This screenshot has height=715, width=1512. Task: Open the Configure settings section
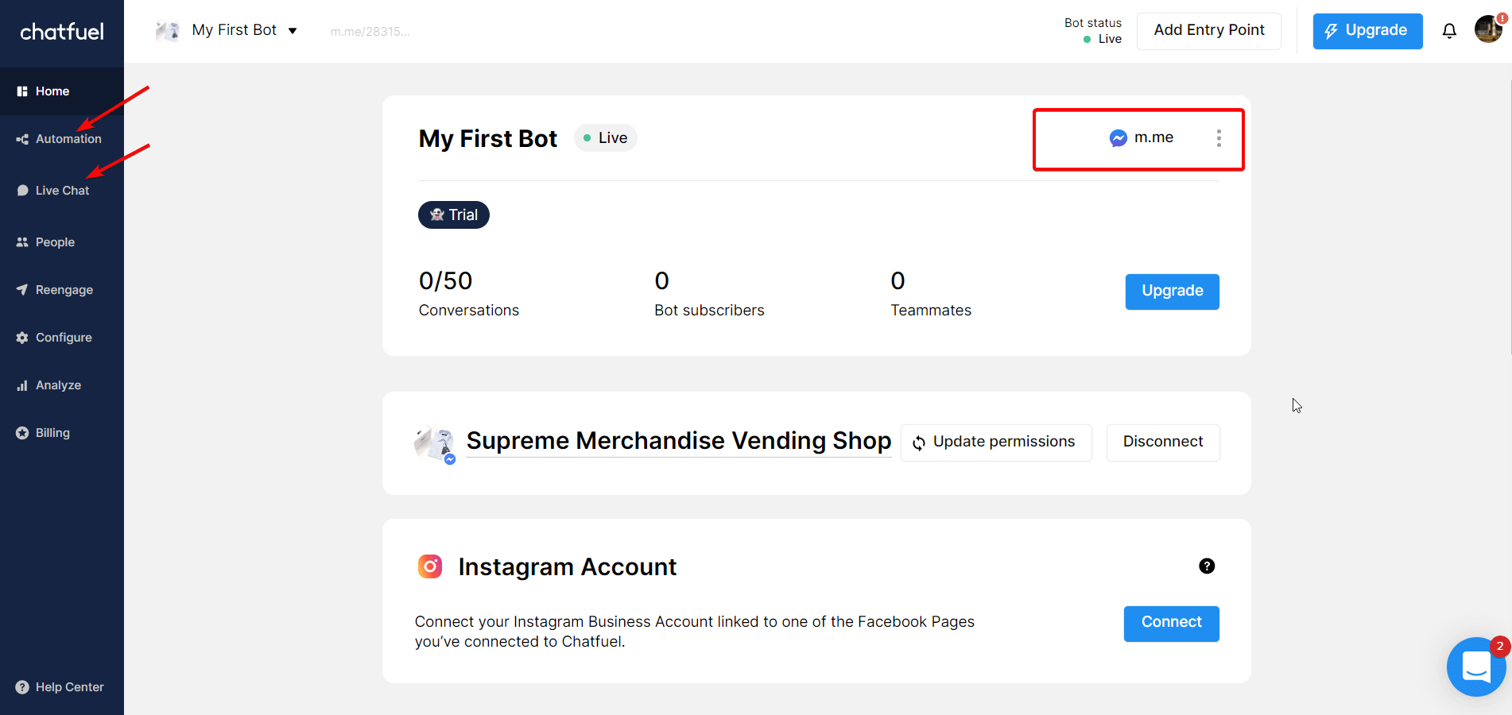pos(62,338)
